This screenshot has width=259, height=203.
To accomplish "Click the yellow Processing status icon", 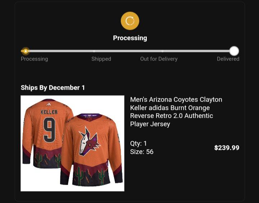I will [130, 21].
